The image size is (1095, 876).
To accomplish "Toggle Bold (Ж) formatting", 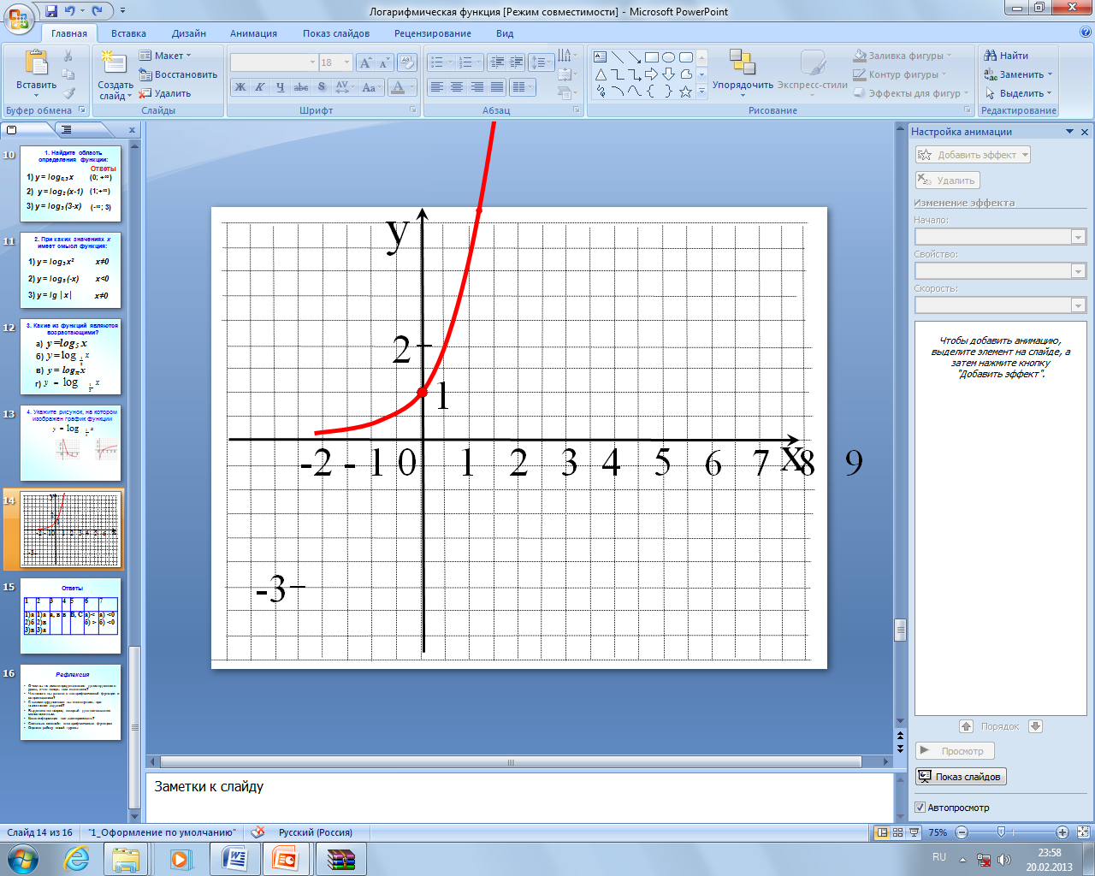I will pos(240,87).
